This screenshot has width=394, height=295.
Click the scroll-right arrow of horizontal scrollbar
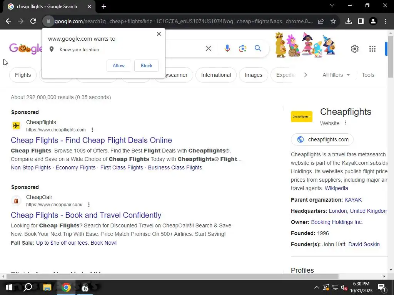tap(384, 276)
